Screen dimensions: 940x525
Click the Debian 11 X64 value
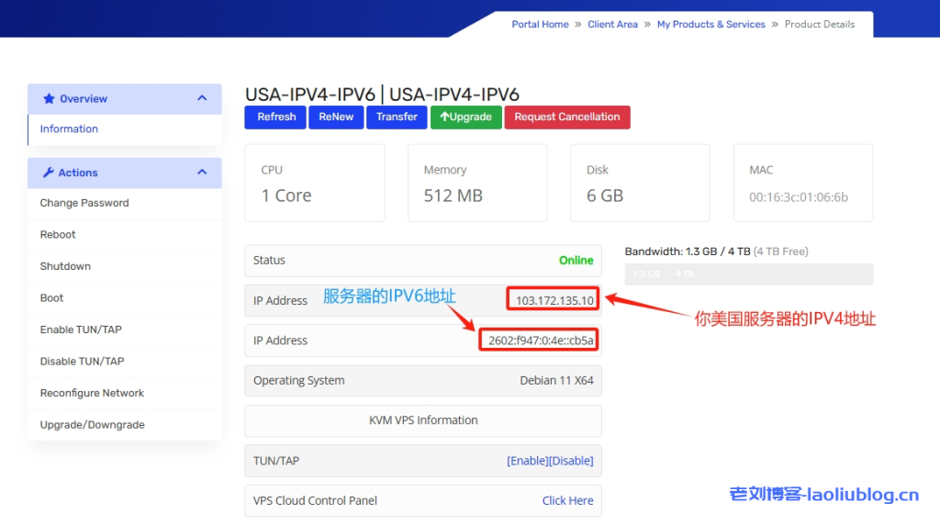[x=556, y=381]
